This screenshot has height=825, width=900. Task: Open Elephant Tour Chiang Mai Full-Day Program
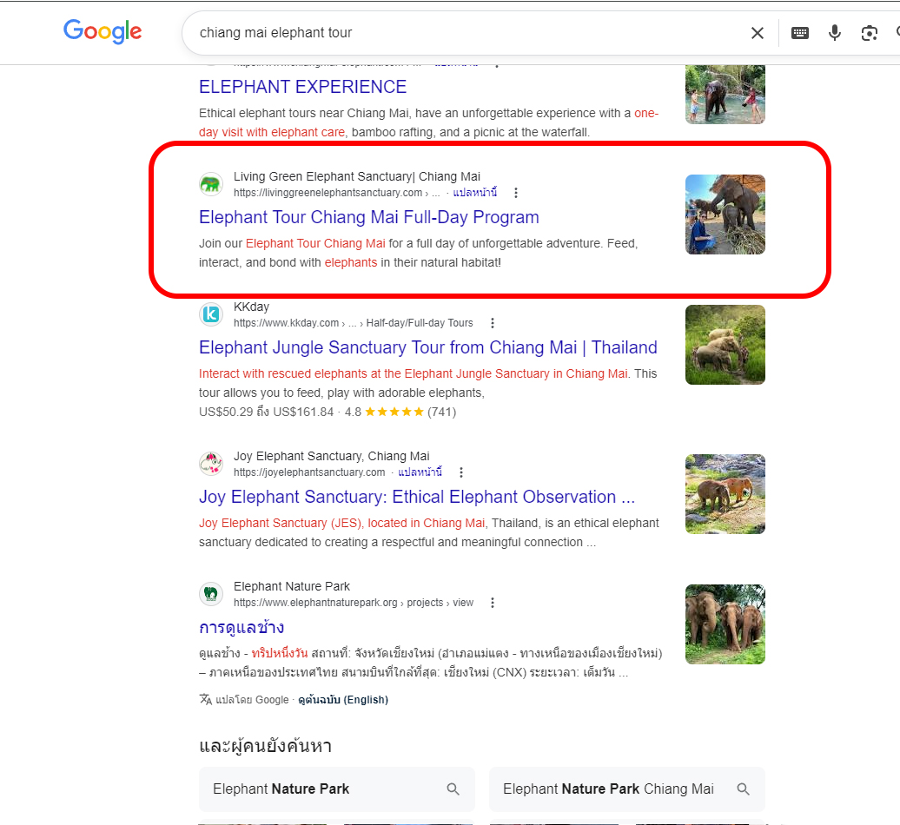368,217
